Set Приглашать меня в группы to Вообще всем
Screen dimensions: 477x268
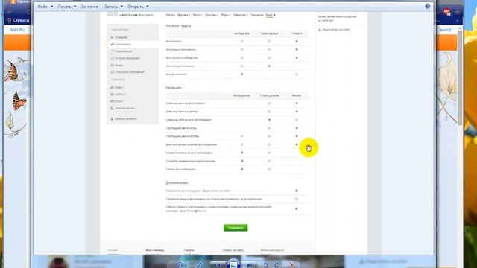click(242, 136)
